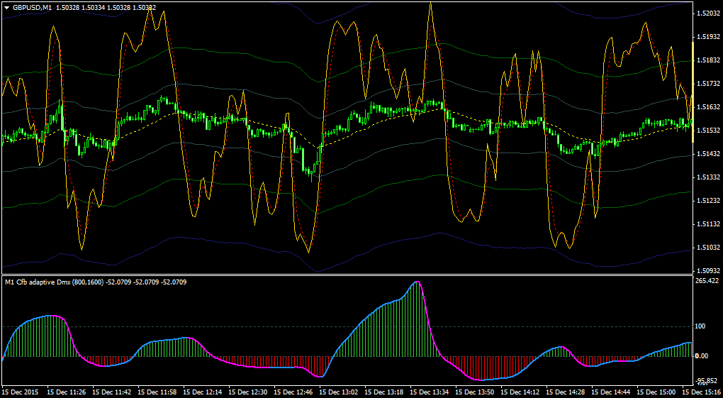
Task: Click price label 1.51832 on the axis
Action: (x=708, y=60)
